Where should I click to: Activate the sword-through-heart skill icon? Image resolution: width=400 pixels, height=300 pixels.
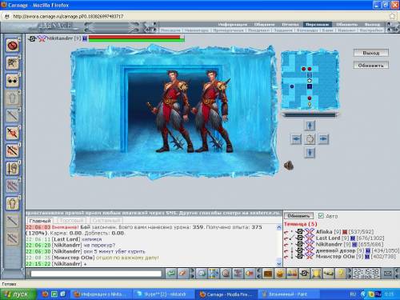tap(12, 133)
